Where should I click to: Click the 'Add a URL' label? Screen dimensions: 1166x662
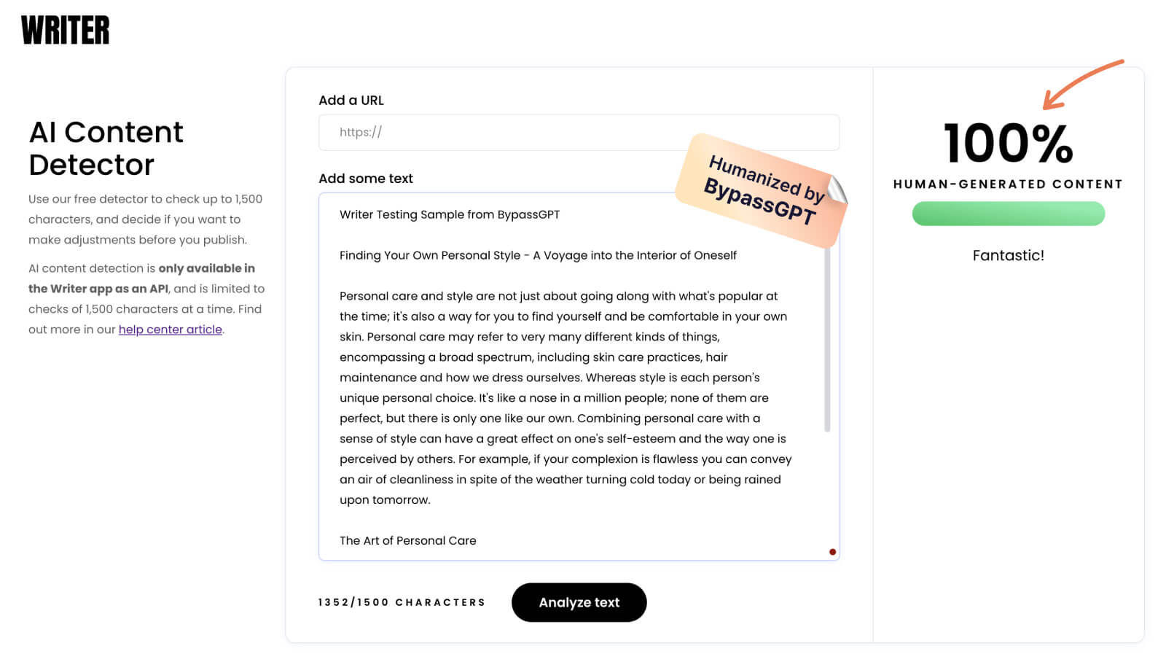351,101
